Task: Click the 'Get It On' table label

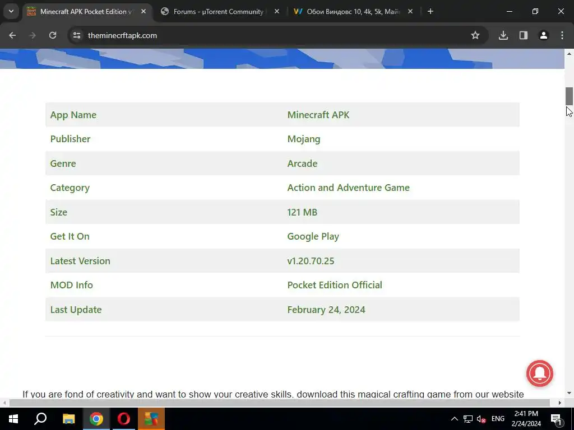Action: [x=70, y=236]
